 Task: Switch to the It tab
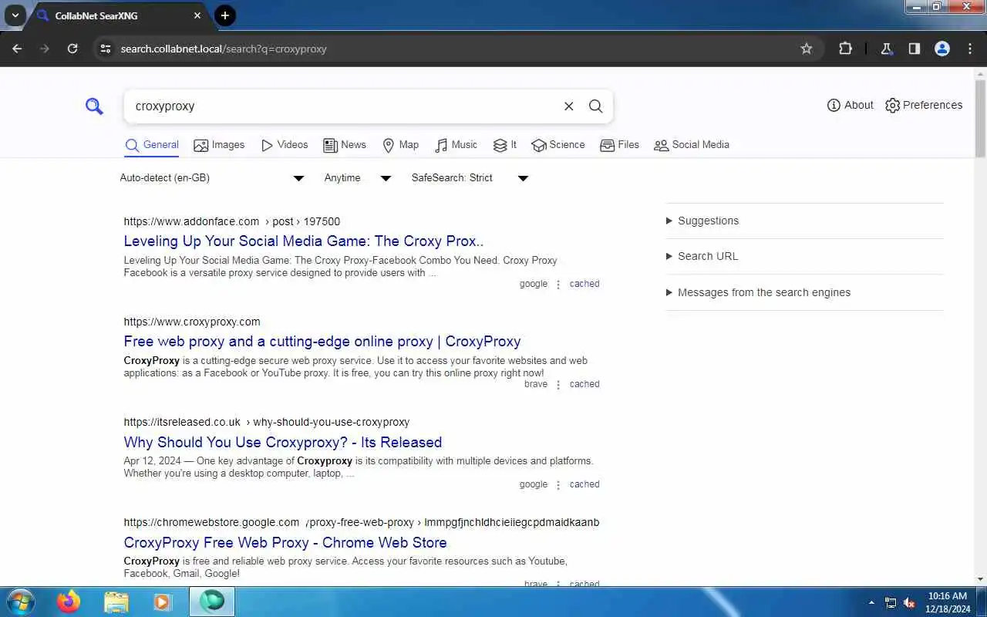[505, 145]
